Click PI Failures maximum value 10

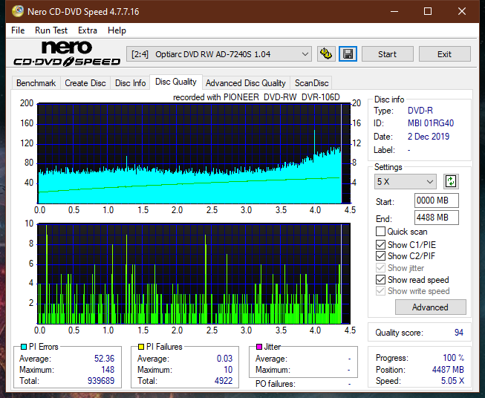[228, 370]
